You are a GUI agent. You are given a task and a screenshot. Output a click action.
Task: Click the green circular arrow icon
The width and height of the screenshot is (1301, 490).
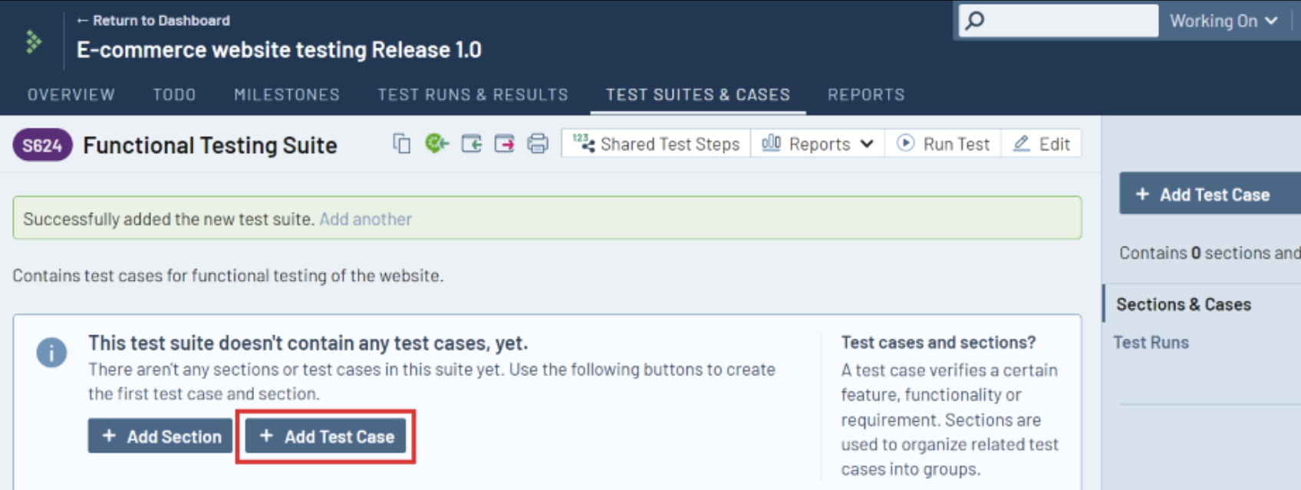436,143
